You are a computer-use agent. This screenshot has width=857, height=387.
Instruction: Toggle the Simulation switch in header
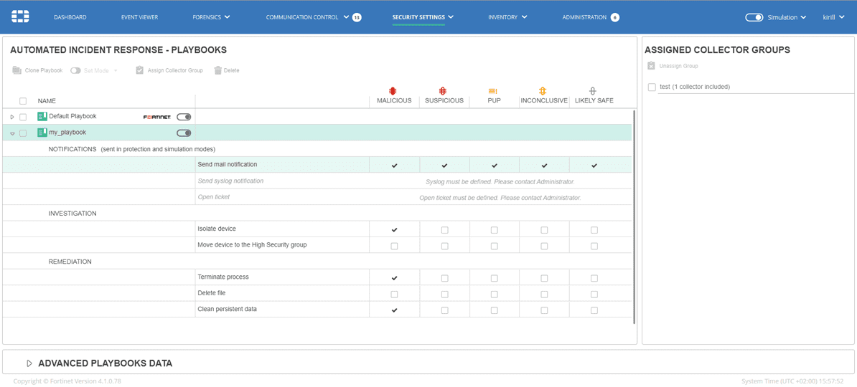754,17
